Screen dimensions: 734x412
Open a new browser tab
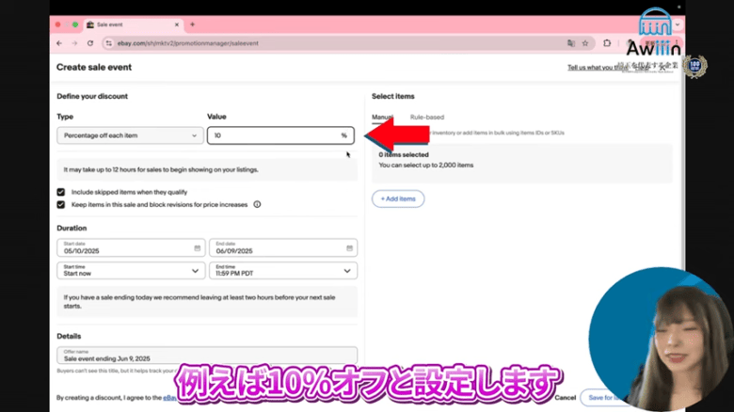click(x=192, y=24)
